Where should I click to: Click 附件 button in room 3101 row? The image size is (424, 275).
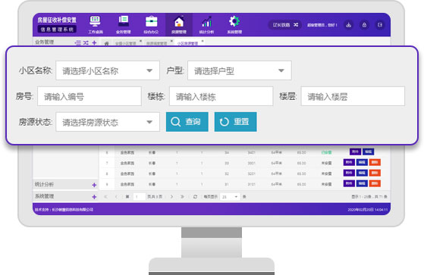click(x=349, y=183)
